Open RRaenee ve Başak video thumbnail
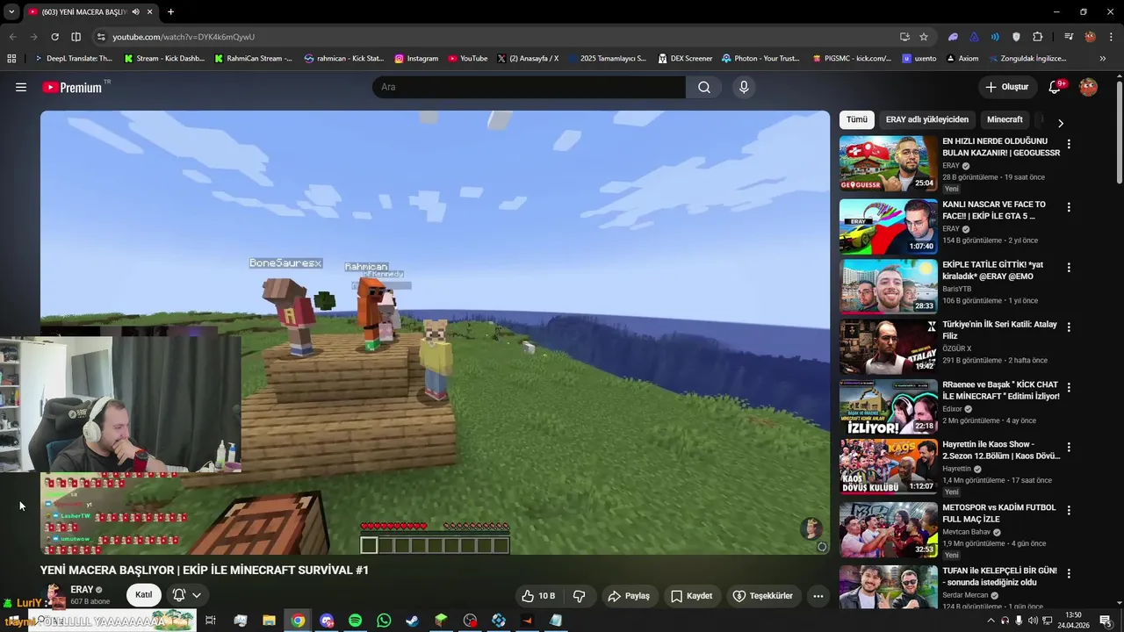This screenshot has width=1124, height=632. tap(888, 407)
